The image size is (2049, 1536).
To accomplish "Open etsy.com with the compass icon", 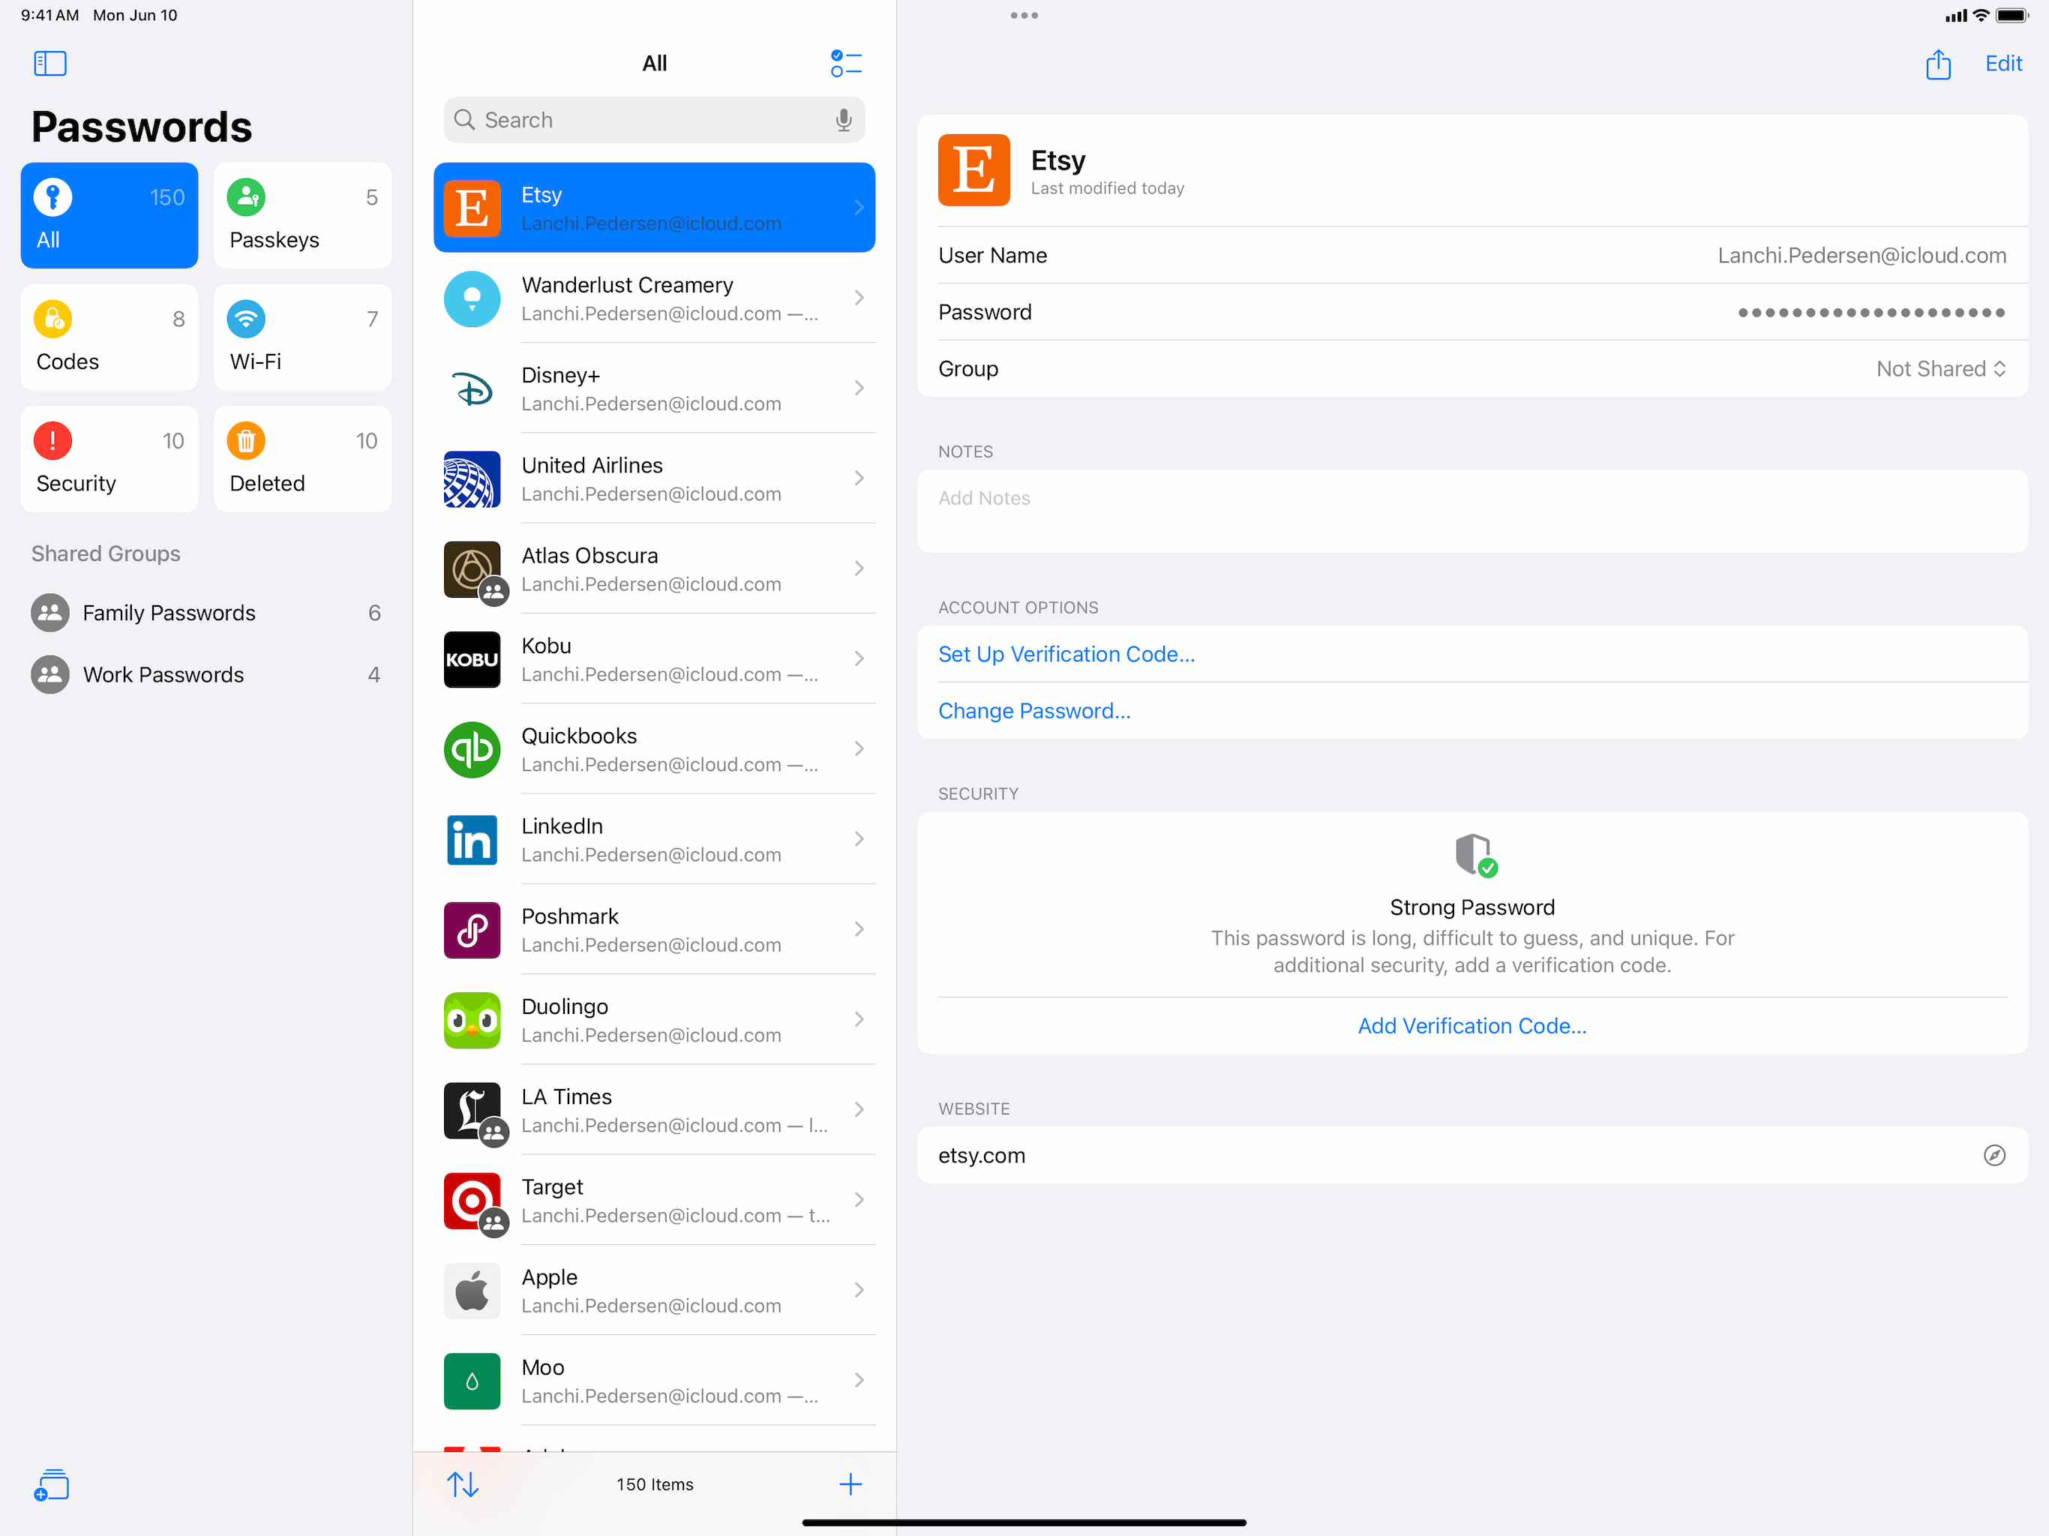I will 1993,1154.
